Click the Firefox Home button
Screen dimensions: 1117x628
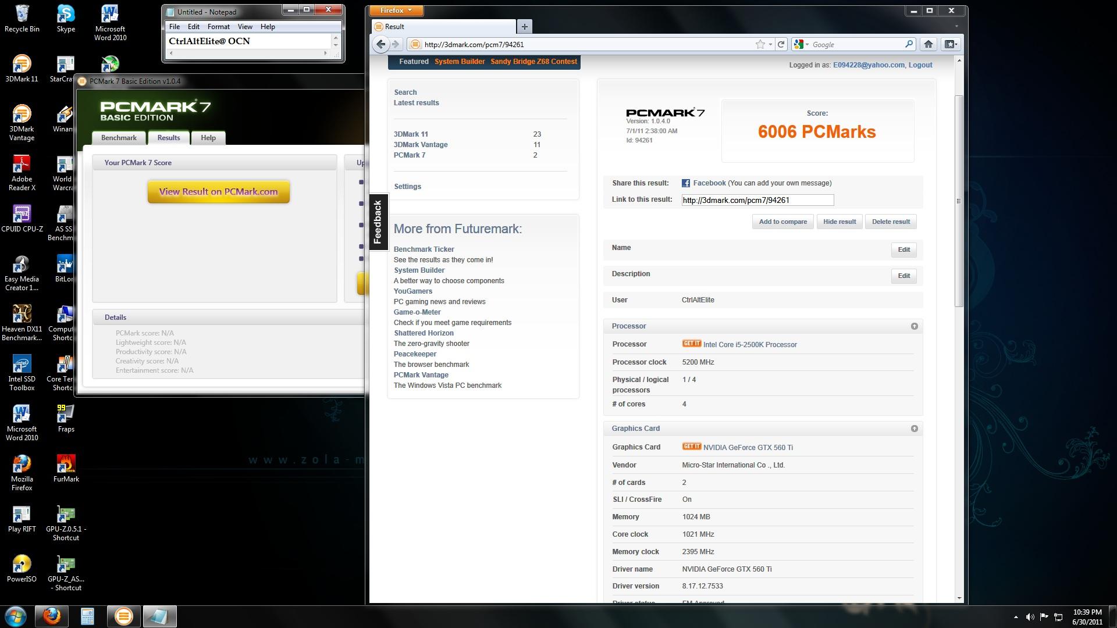pos(929,44)
